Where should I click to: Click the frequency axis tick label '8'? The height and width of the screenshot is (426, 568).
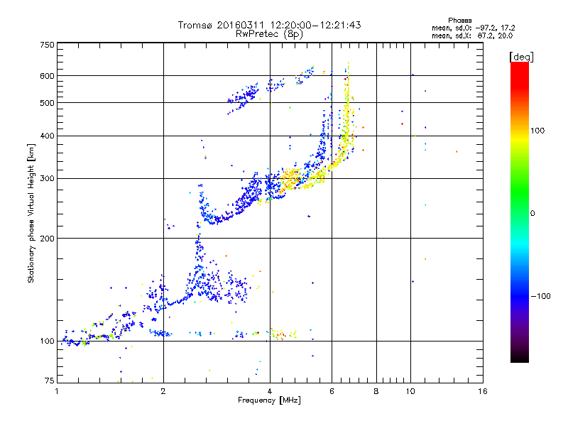pos(376,391)
